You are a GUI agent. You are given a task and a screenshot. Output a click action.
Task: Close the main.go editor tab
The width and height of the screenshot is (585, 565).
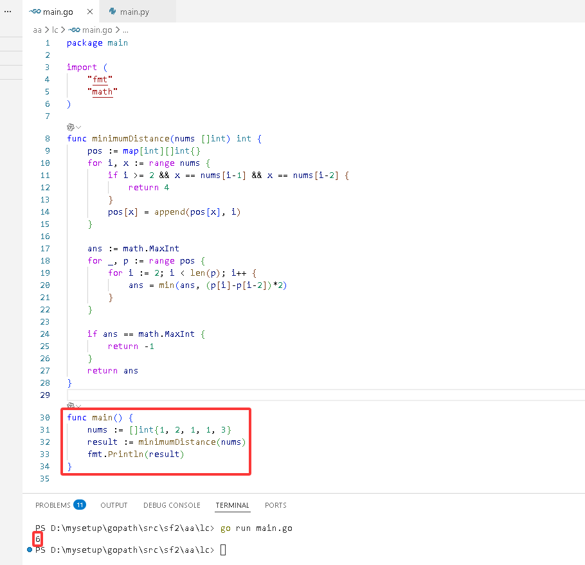(90, 12)
